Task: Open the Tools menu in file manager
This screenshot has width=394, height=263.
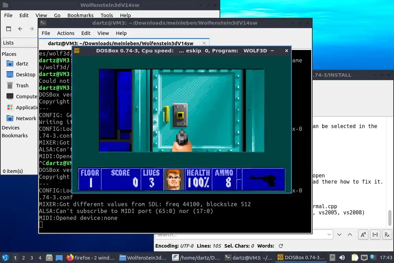Action: [x=107, y=15]
